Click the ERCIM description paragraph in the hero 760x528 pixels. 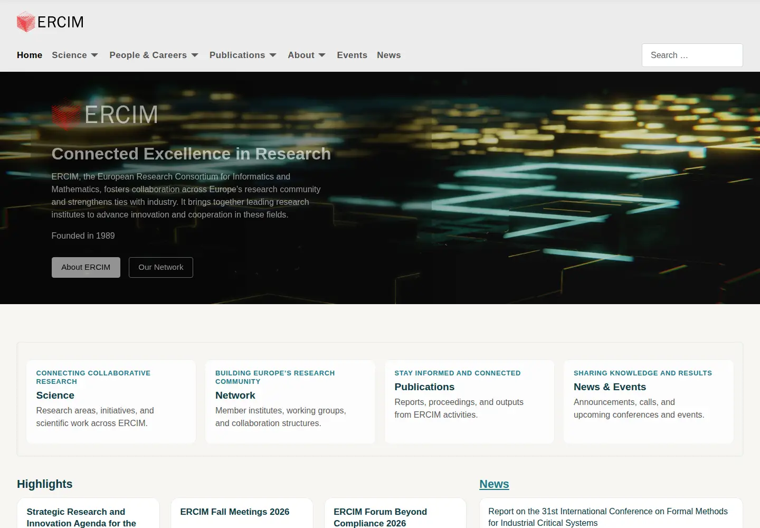point(186,195)
